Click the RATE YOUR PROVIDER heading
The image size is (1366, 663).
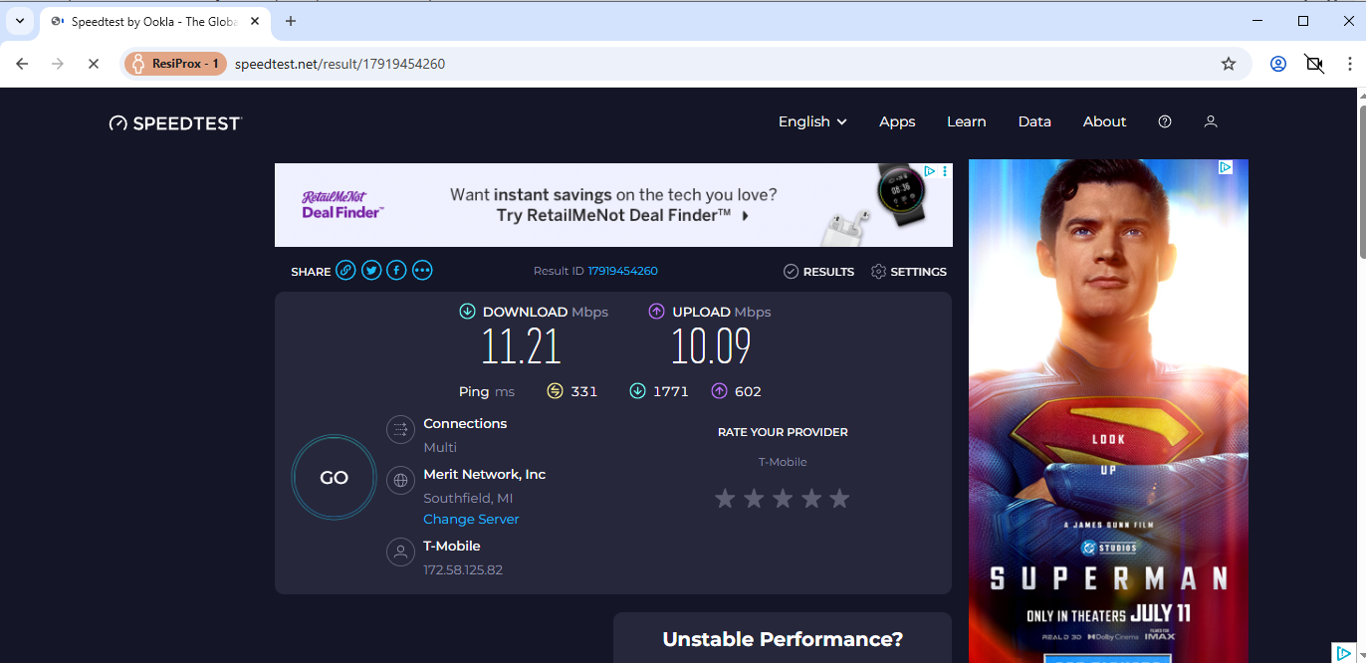(783, 432)
